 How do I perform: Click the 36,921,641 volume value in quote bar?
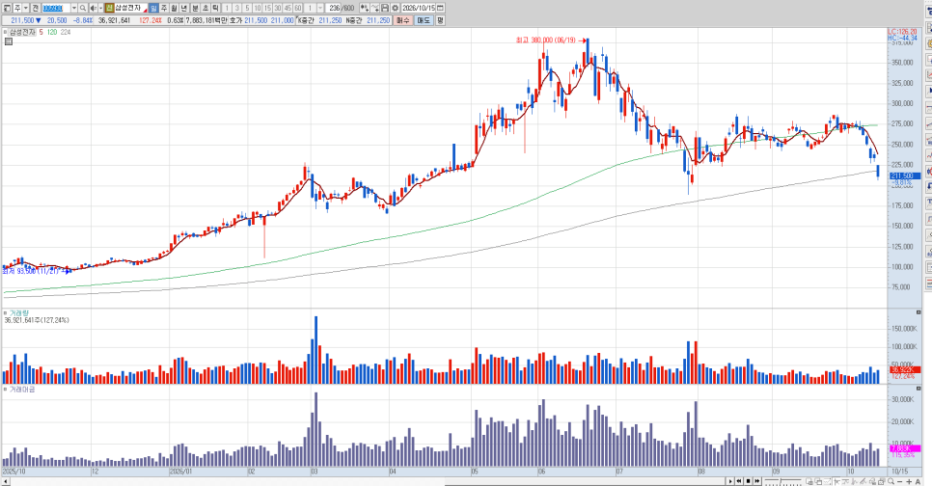(x=114, y=20)
